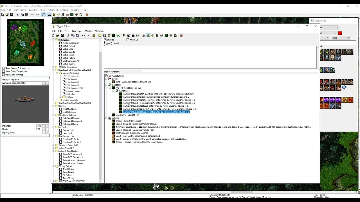This screenshot has width=360, height=202.
Task: Open the Melee dropdown in Tool Palette
Action: tap(340, 38)
